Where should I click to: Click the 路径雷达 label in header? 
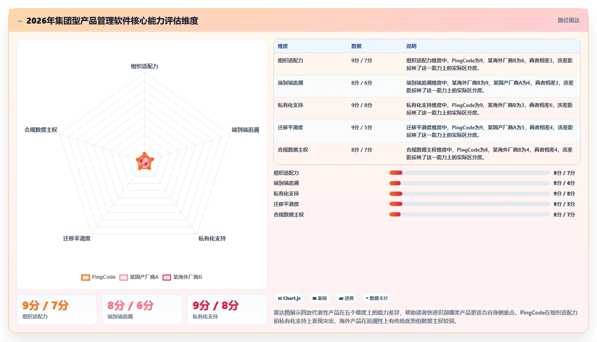(x=568, y=20)
